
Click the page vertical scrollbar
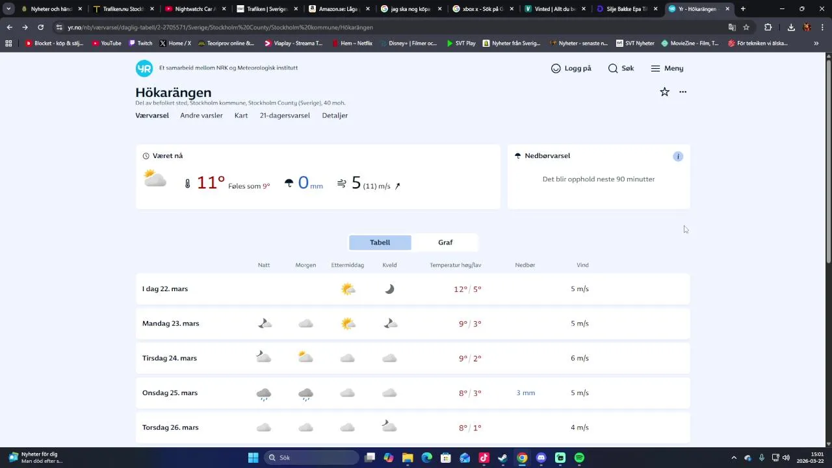point(828,161)
